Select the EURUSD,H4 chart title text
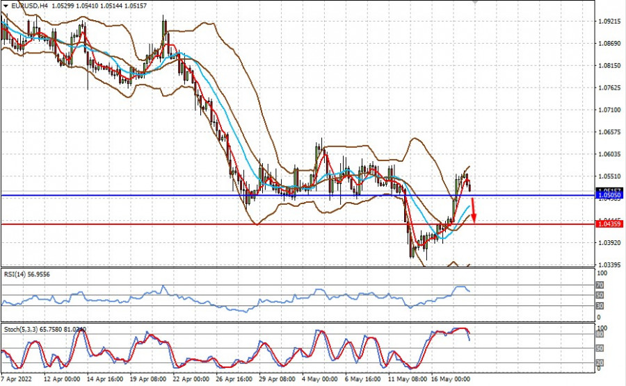The width and height of the screenshot is (626, 386). tap(29, 6)
